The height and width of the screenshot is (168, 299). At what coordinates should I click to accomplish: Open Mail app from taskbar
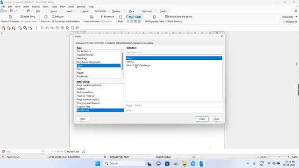[193, 163]
